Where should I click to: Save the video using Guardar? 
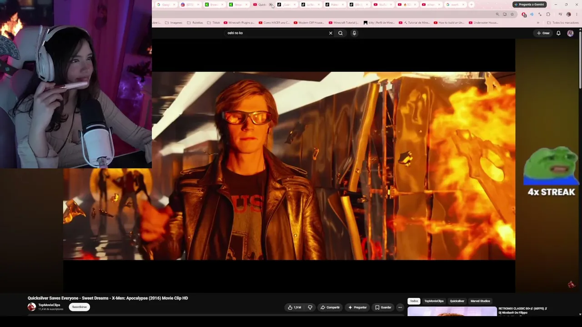(383, 307)
